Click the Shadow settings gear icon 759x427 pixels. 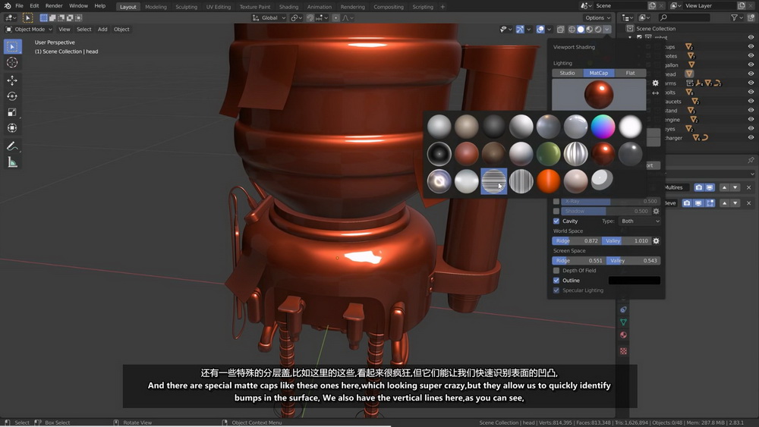[656, 212]
